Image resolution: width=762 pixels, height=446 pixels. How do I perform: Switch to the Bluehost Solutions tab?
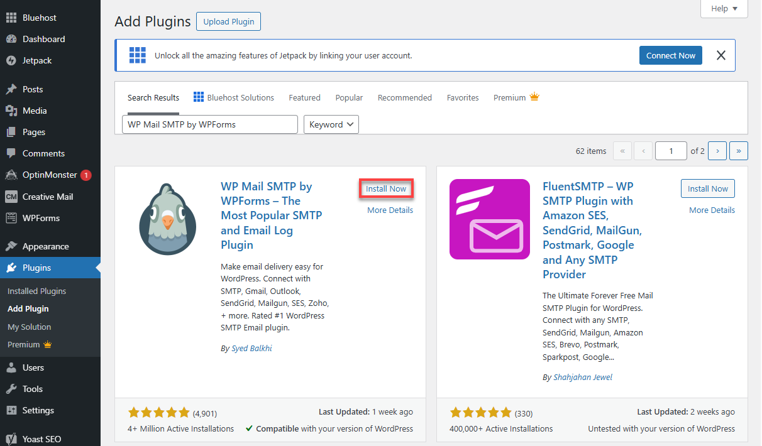click(234, 97)
